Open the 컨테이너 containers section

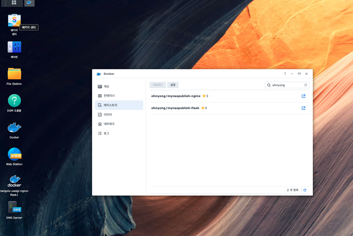click(x=119, y=96)
